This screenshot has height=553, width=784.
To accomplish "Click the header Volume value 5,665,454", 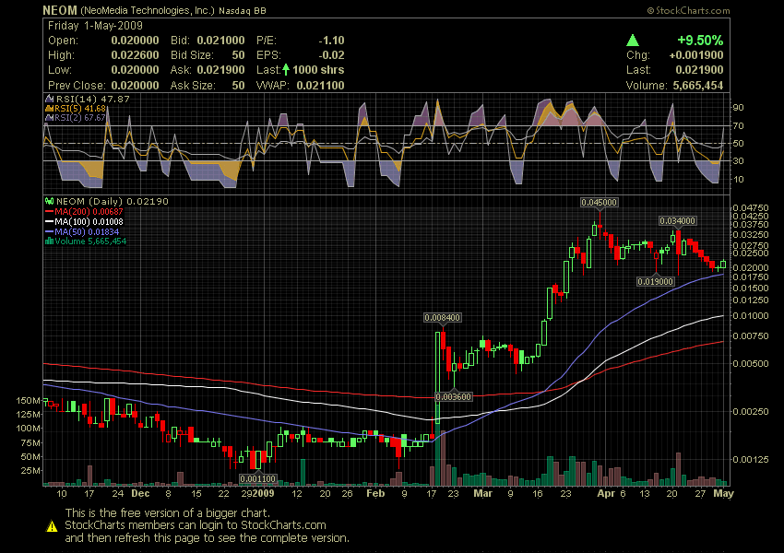I will pos(698,86).
